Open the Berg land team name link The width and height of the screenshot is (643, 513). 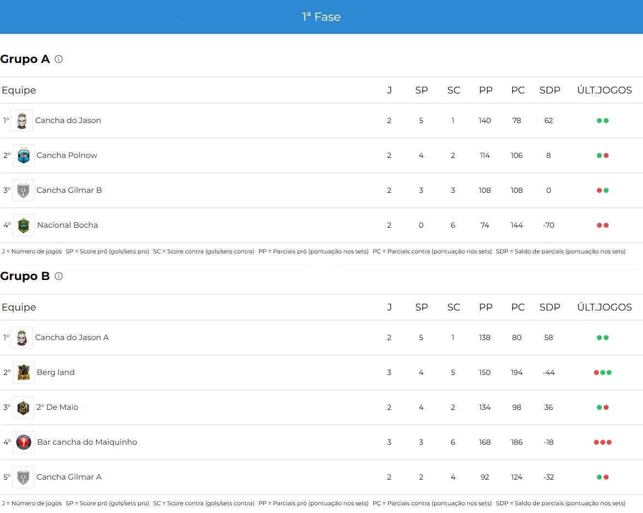pyautogui.click(x=56, y=373)
